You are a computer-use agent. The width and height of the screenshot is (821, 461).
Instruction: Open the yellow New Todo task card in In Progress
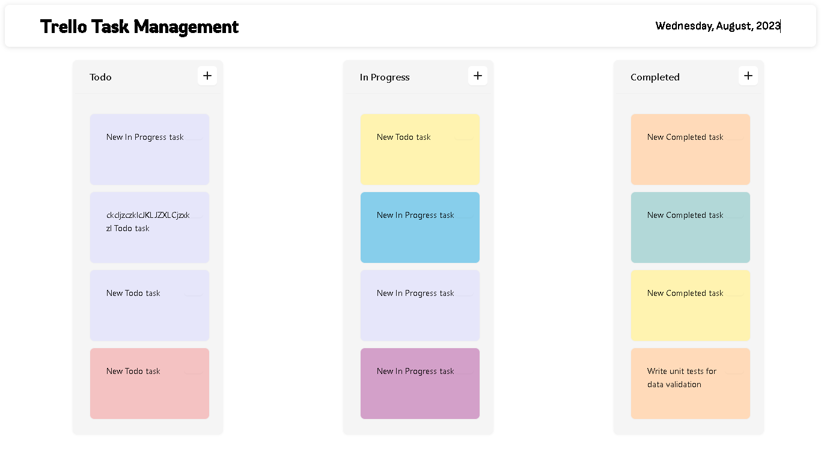pyautogui.click(x=420, y=149)
